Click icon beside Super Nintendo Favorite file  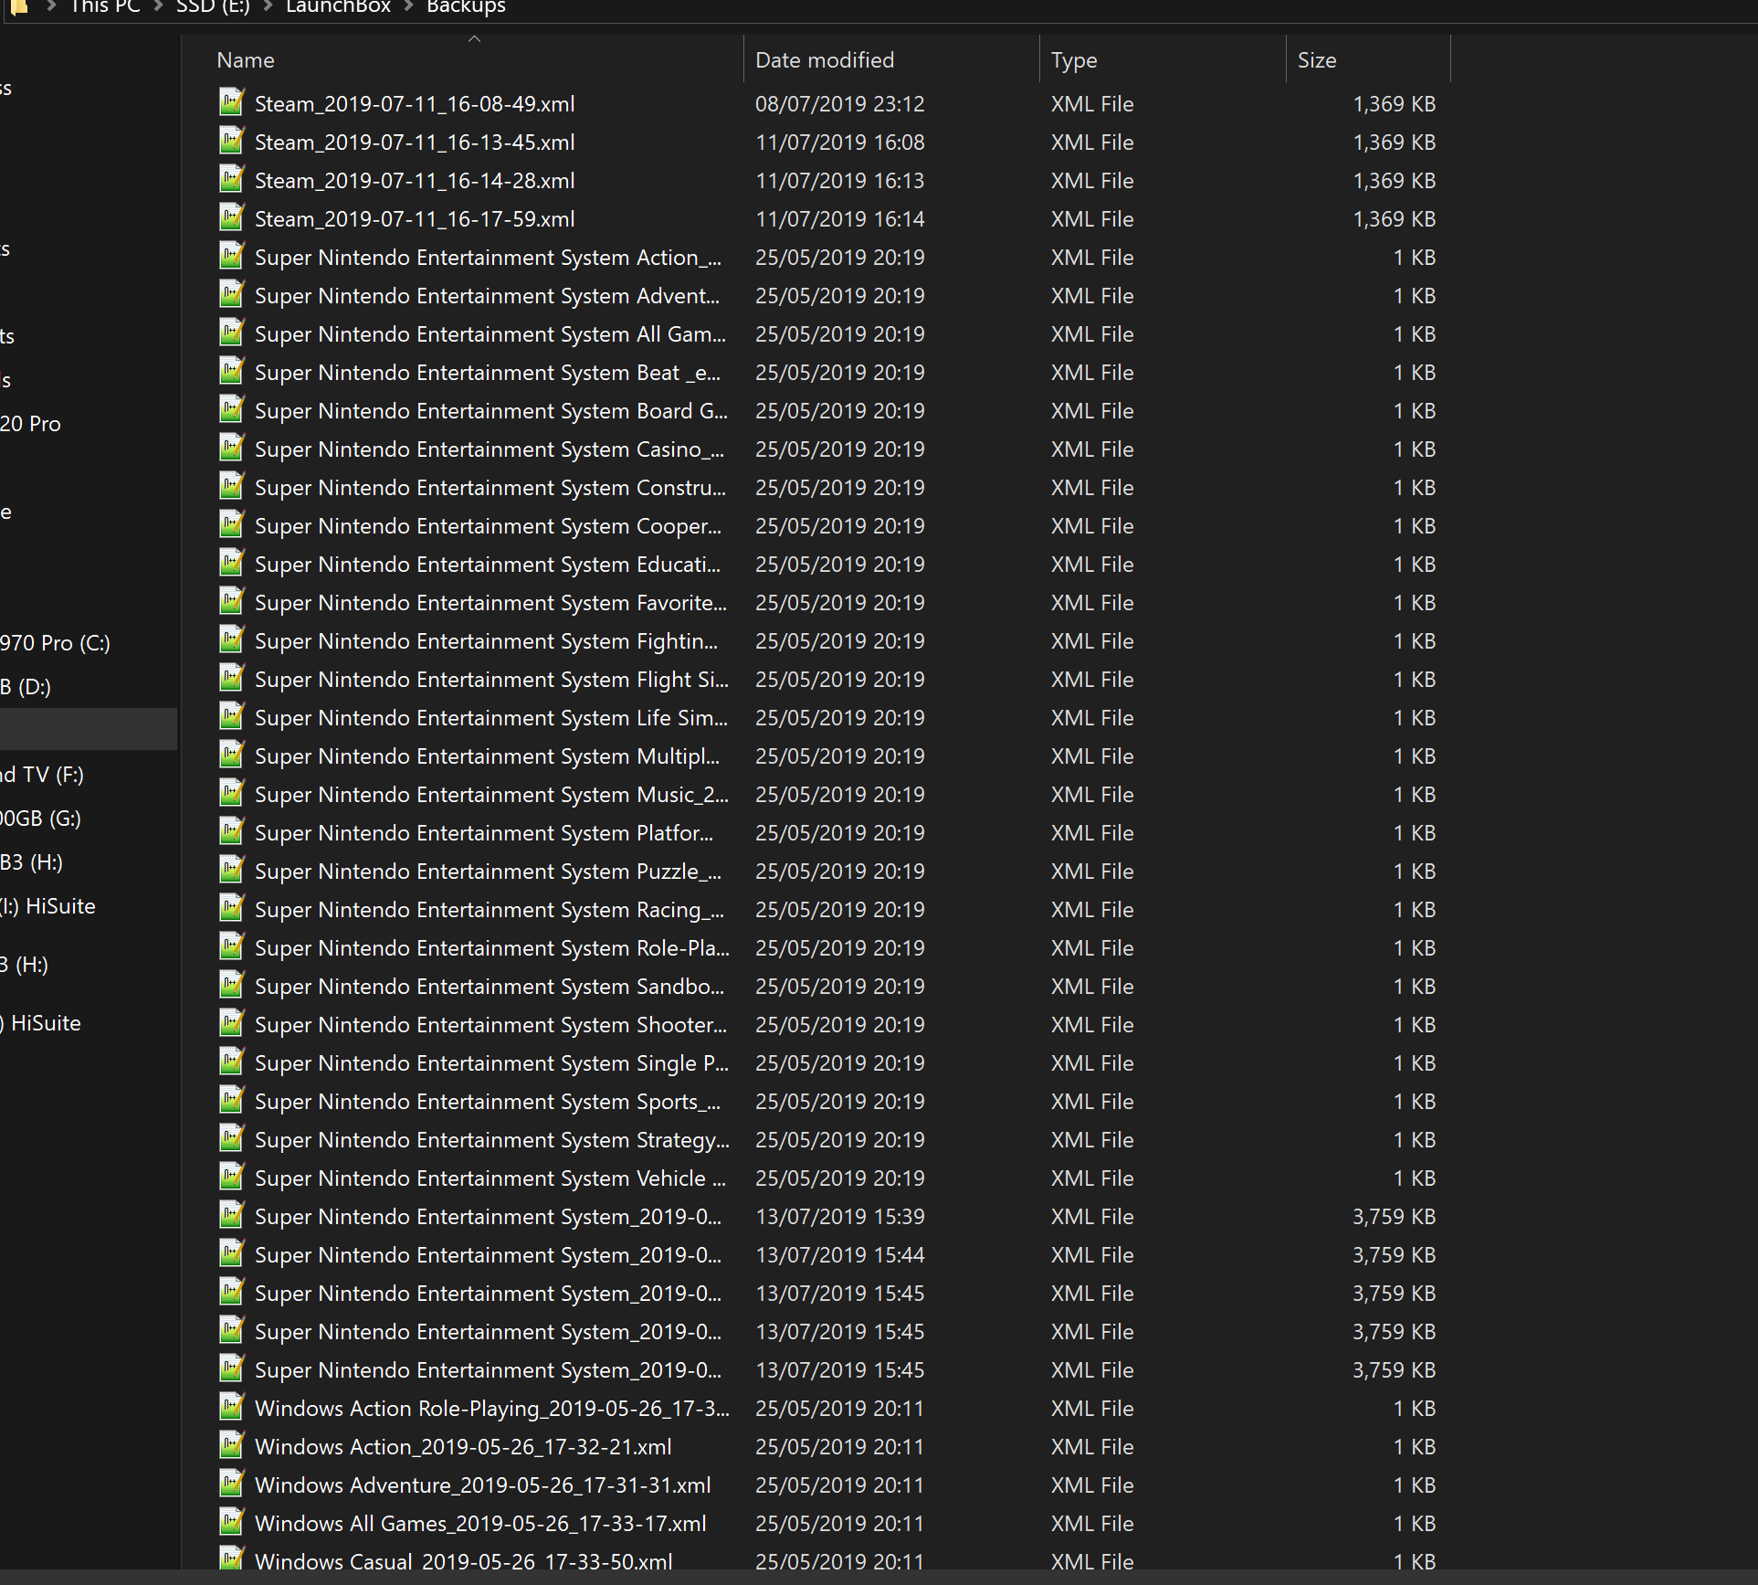tap(232, 601)
